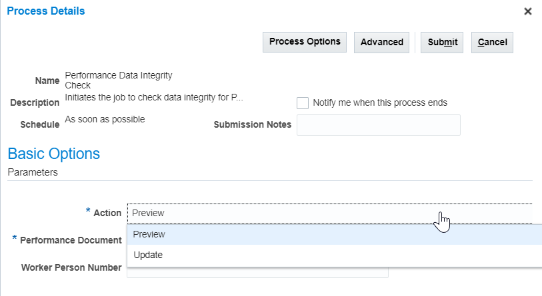Click the truncated Description text

[153, 98]
